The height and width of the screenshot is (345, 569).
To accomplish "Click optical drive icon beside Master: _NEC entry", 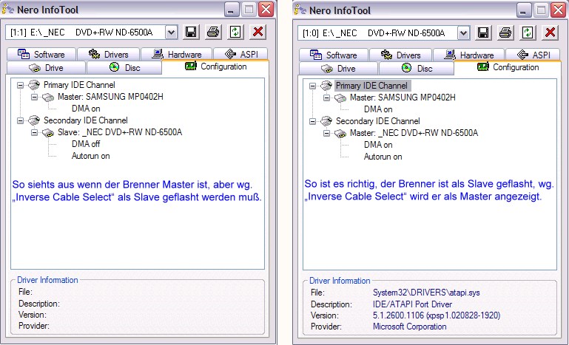I will point(340,134).
